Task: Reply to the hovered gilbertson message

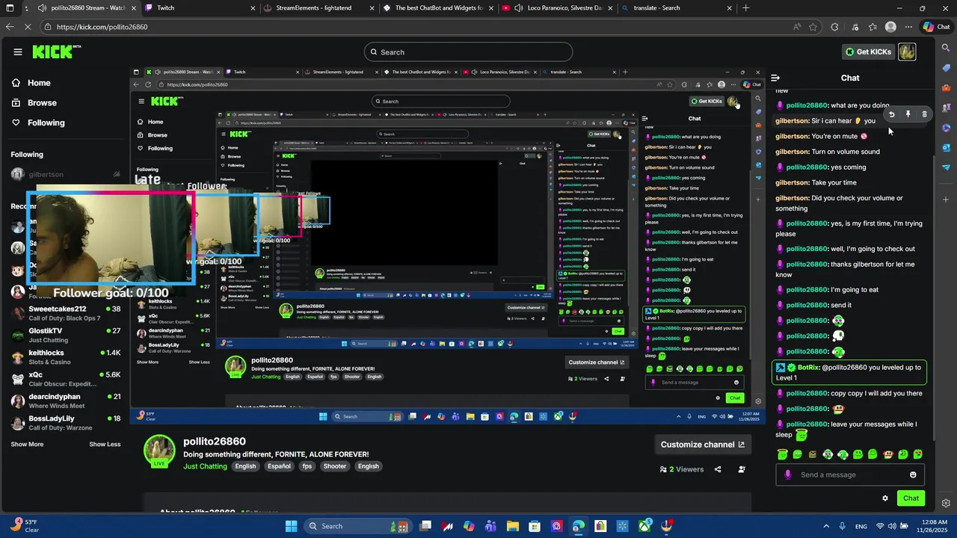Action: point(892,114)
